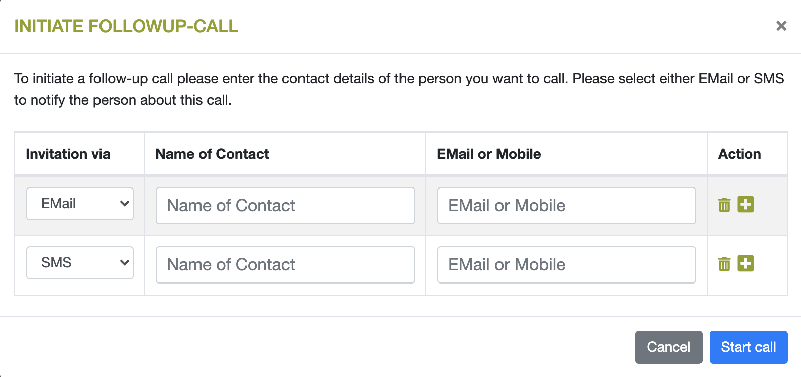
Task: Focus EMail or Mobile field in EMail row
Action: [x=566, y=206]
